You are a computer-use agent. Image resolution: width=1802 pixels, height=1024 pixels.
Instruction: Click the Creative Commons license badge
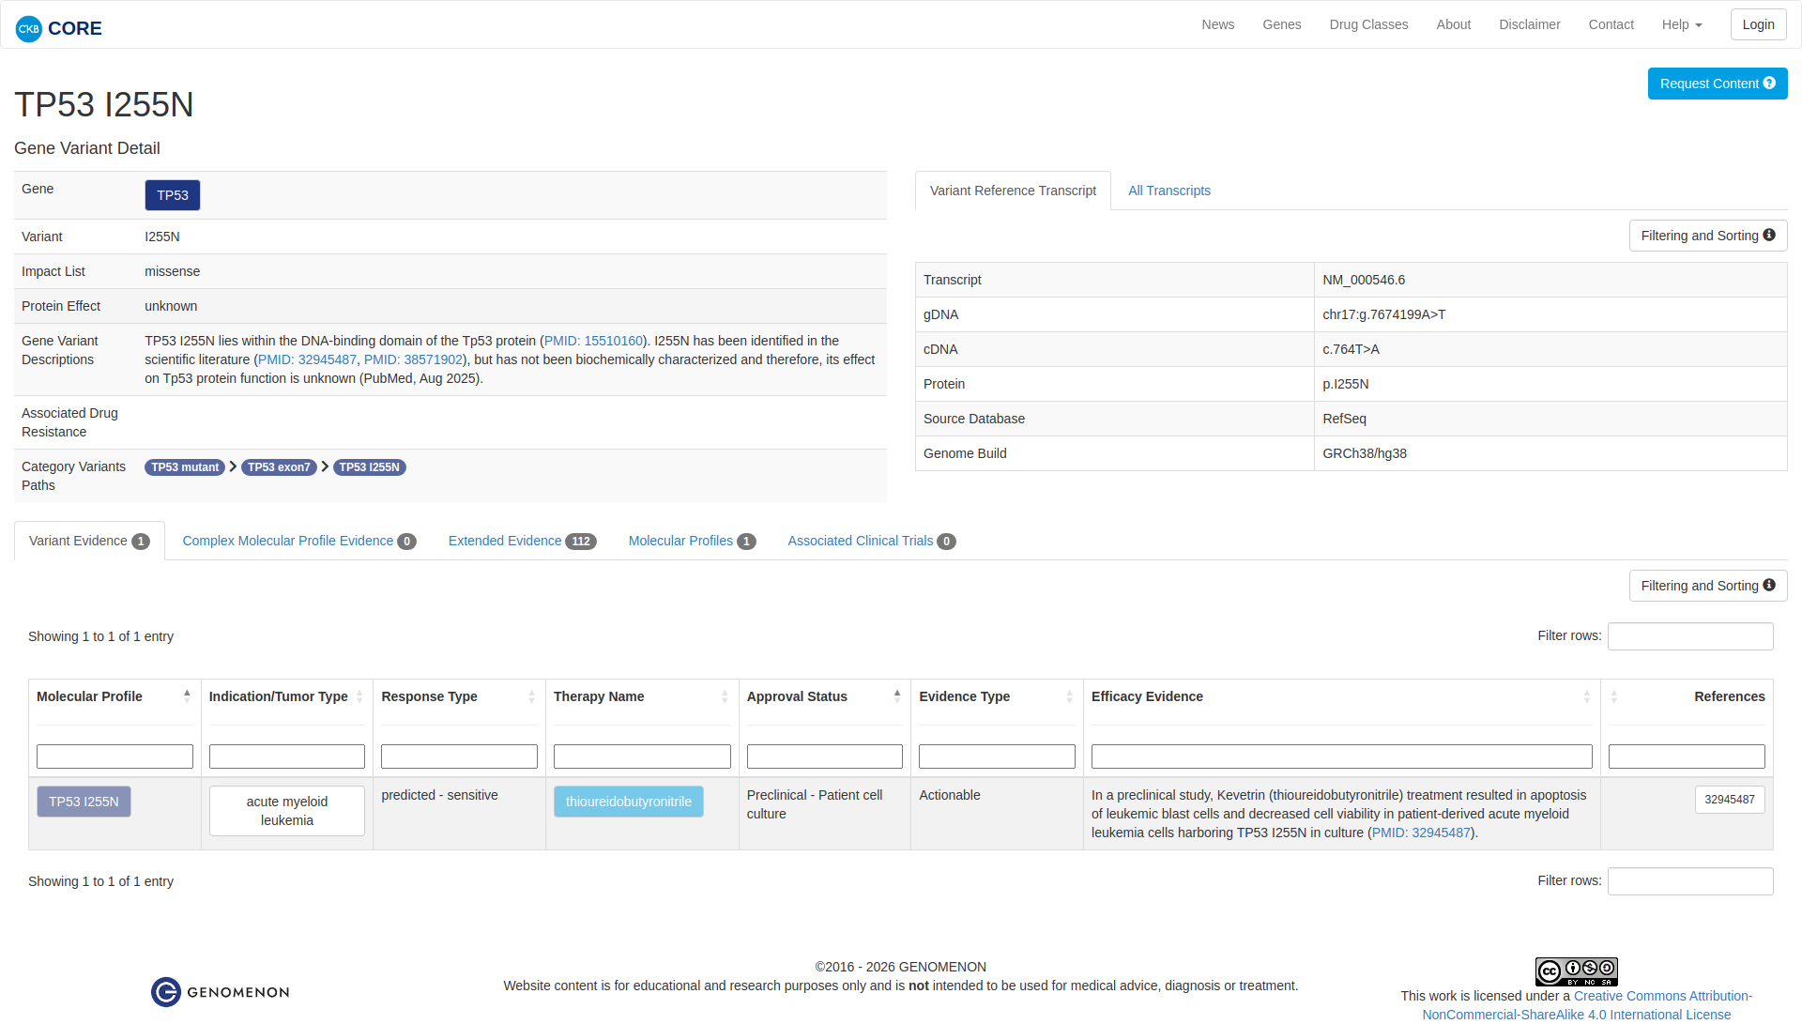point(1576,971)
